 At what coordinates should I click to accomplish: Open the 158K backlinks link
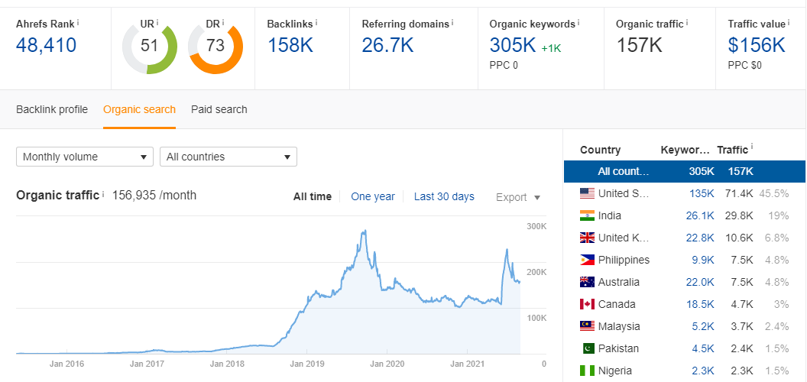290,45
